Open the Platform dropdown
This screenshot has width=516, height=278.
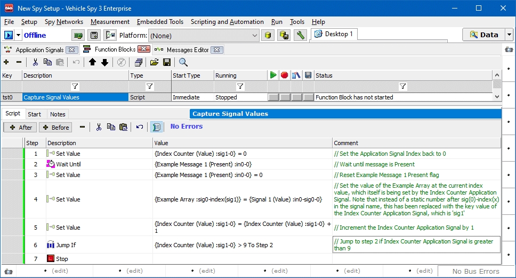[x=254, y=36]
